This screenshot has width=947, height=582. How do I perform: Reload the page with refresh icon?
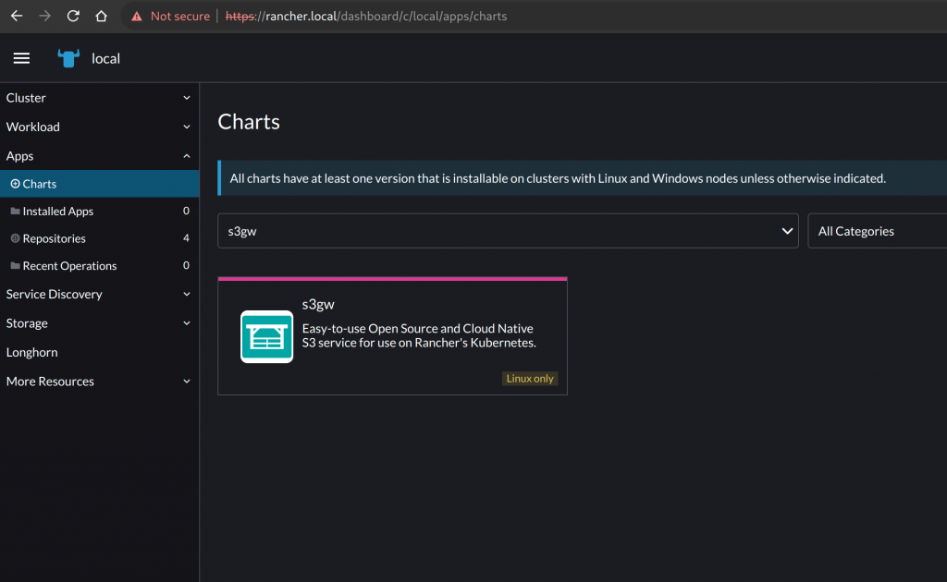73,16
